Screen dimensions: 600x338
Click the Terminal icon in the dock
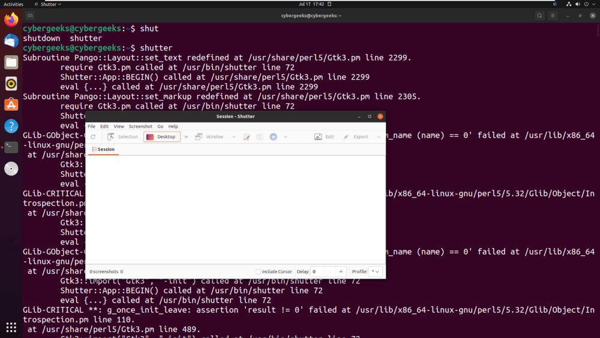[11, 147]
